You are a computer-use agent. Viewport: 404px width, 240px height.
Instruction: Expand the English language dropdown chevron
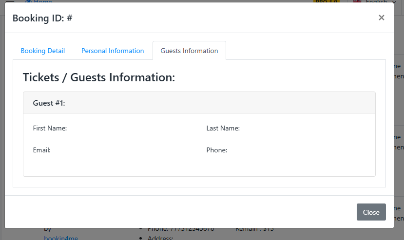pos(394,1)
